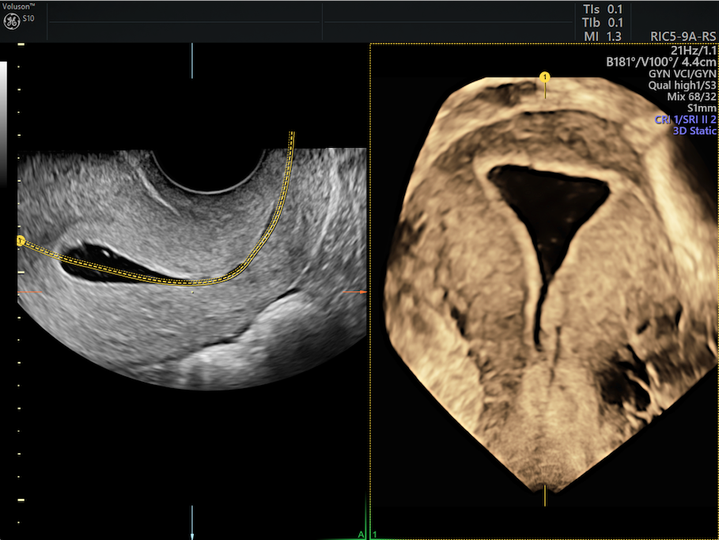
Task: Click the 3D Static mode label
Action: tap(693, 131)
